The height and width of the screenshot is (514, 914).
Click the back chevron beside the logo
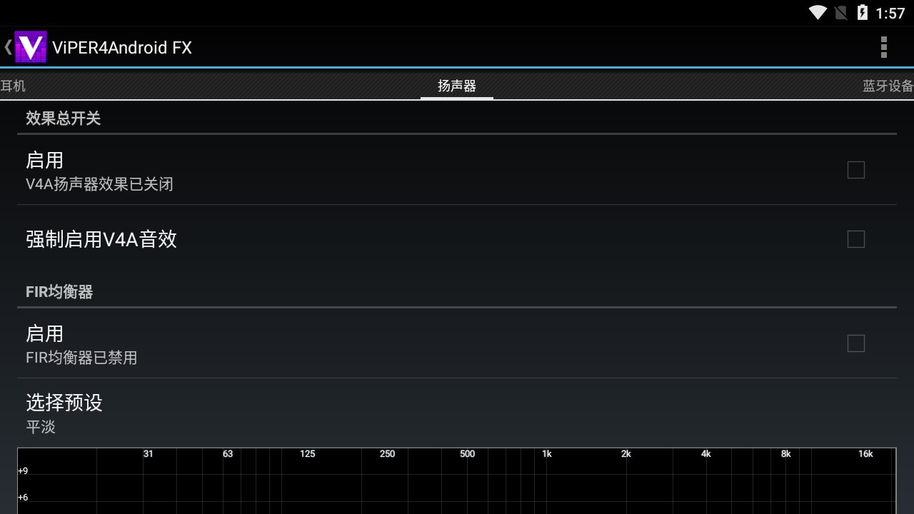click(8, 47)
